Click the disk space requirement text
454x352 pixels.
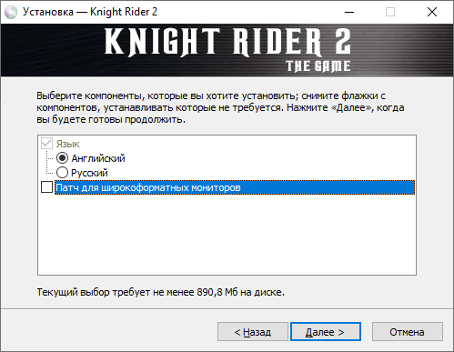click(161, 292)
